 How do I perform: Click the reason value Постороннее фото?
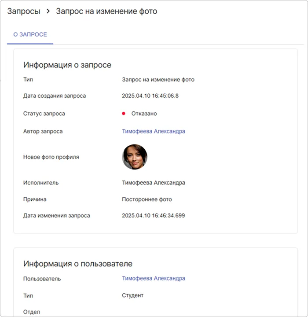tap(147, 199)
